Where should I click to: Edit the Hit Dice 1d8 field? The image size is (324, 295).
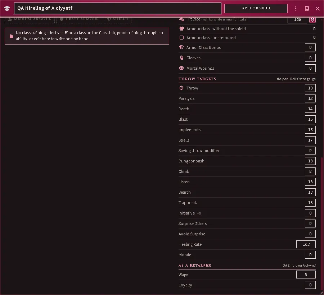pos(297,20)
